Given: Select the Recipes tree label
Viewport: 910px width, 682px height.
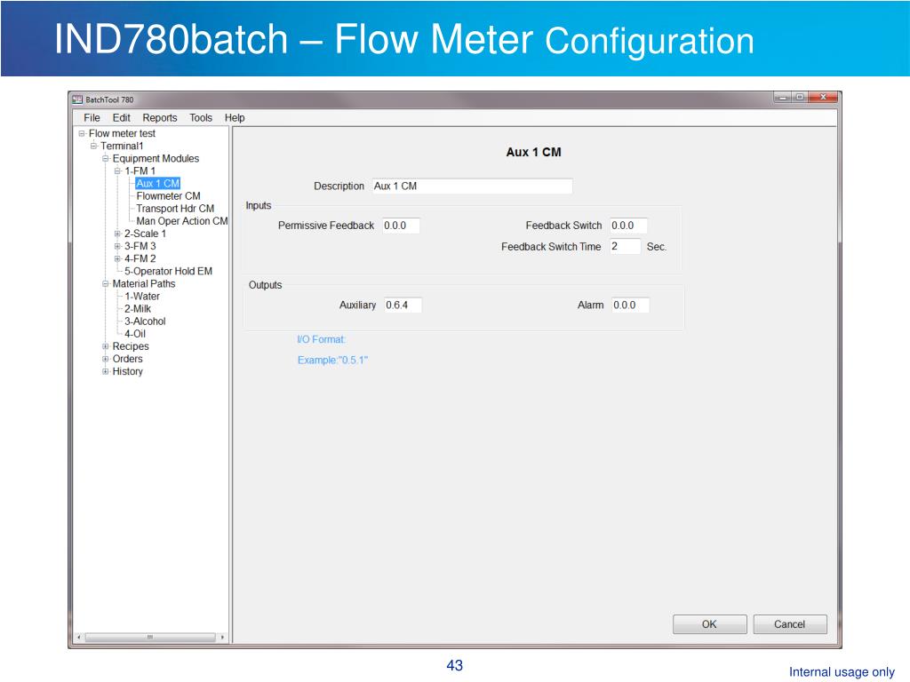Looking at the screenshot, I should (131, 347).
